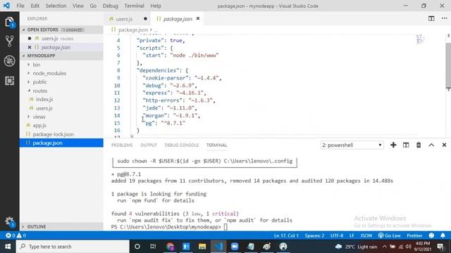Screen dimensions: 451x253
Task: Expand the public folder
Action: tap(62, 82)
